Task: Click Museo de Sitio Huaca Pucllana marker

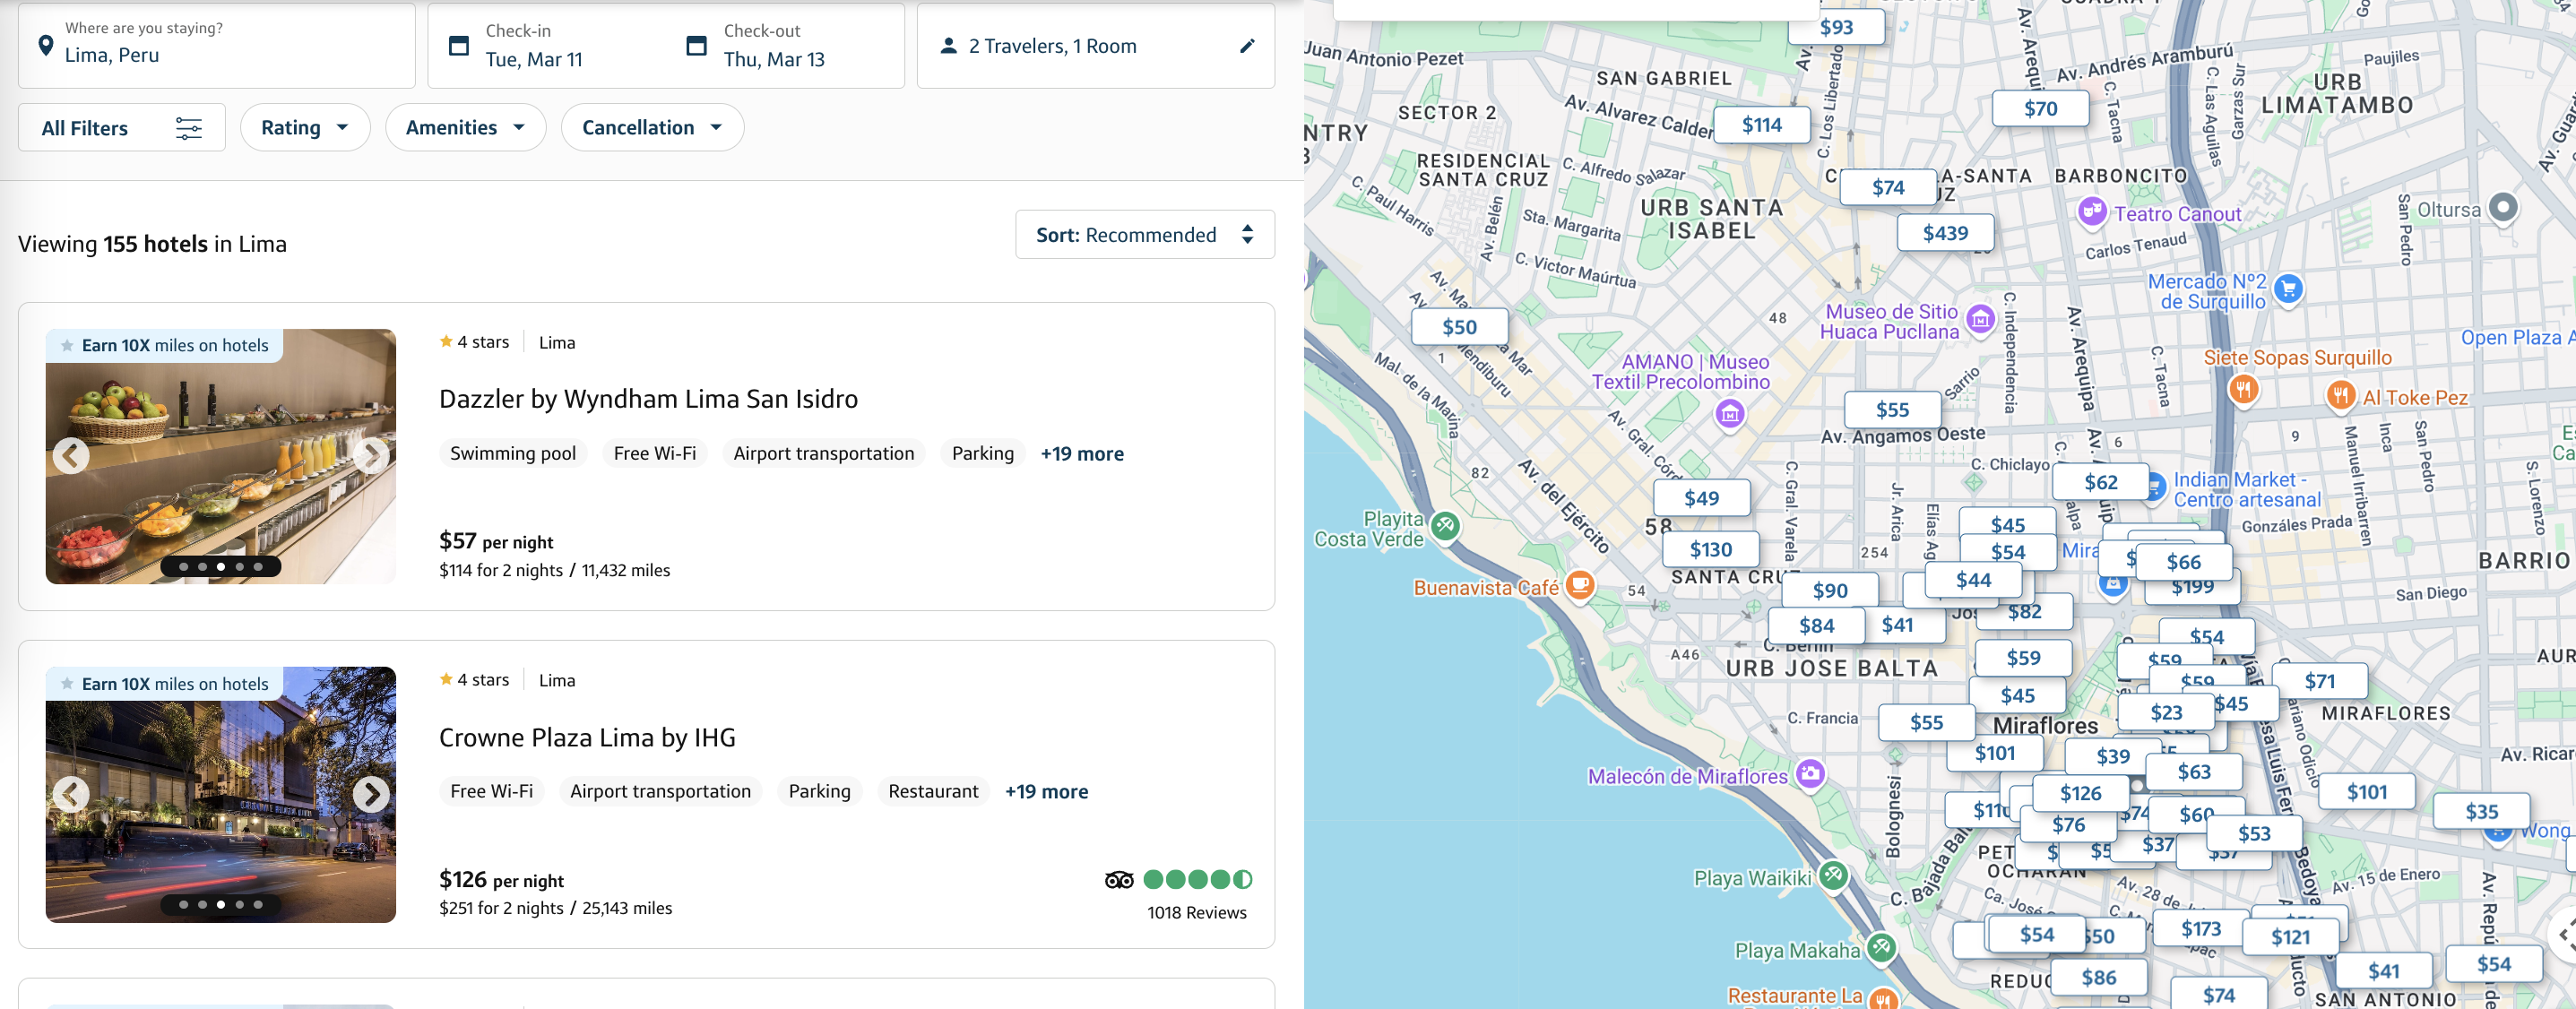Action: [x=1980, y=320]
